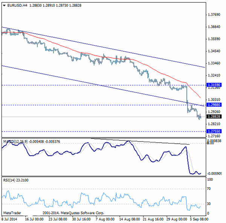The width and height of the screenshot is (226, 223).
Task: Click the 1.32410 price axis label
Action: coord(214,75)
